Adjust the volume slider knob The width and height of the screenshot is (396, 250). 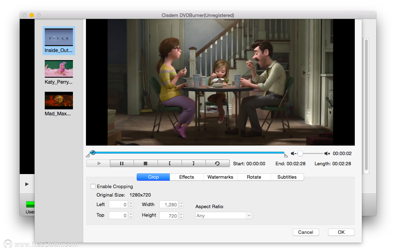300,153
